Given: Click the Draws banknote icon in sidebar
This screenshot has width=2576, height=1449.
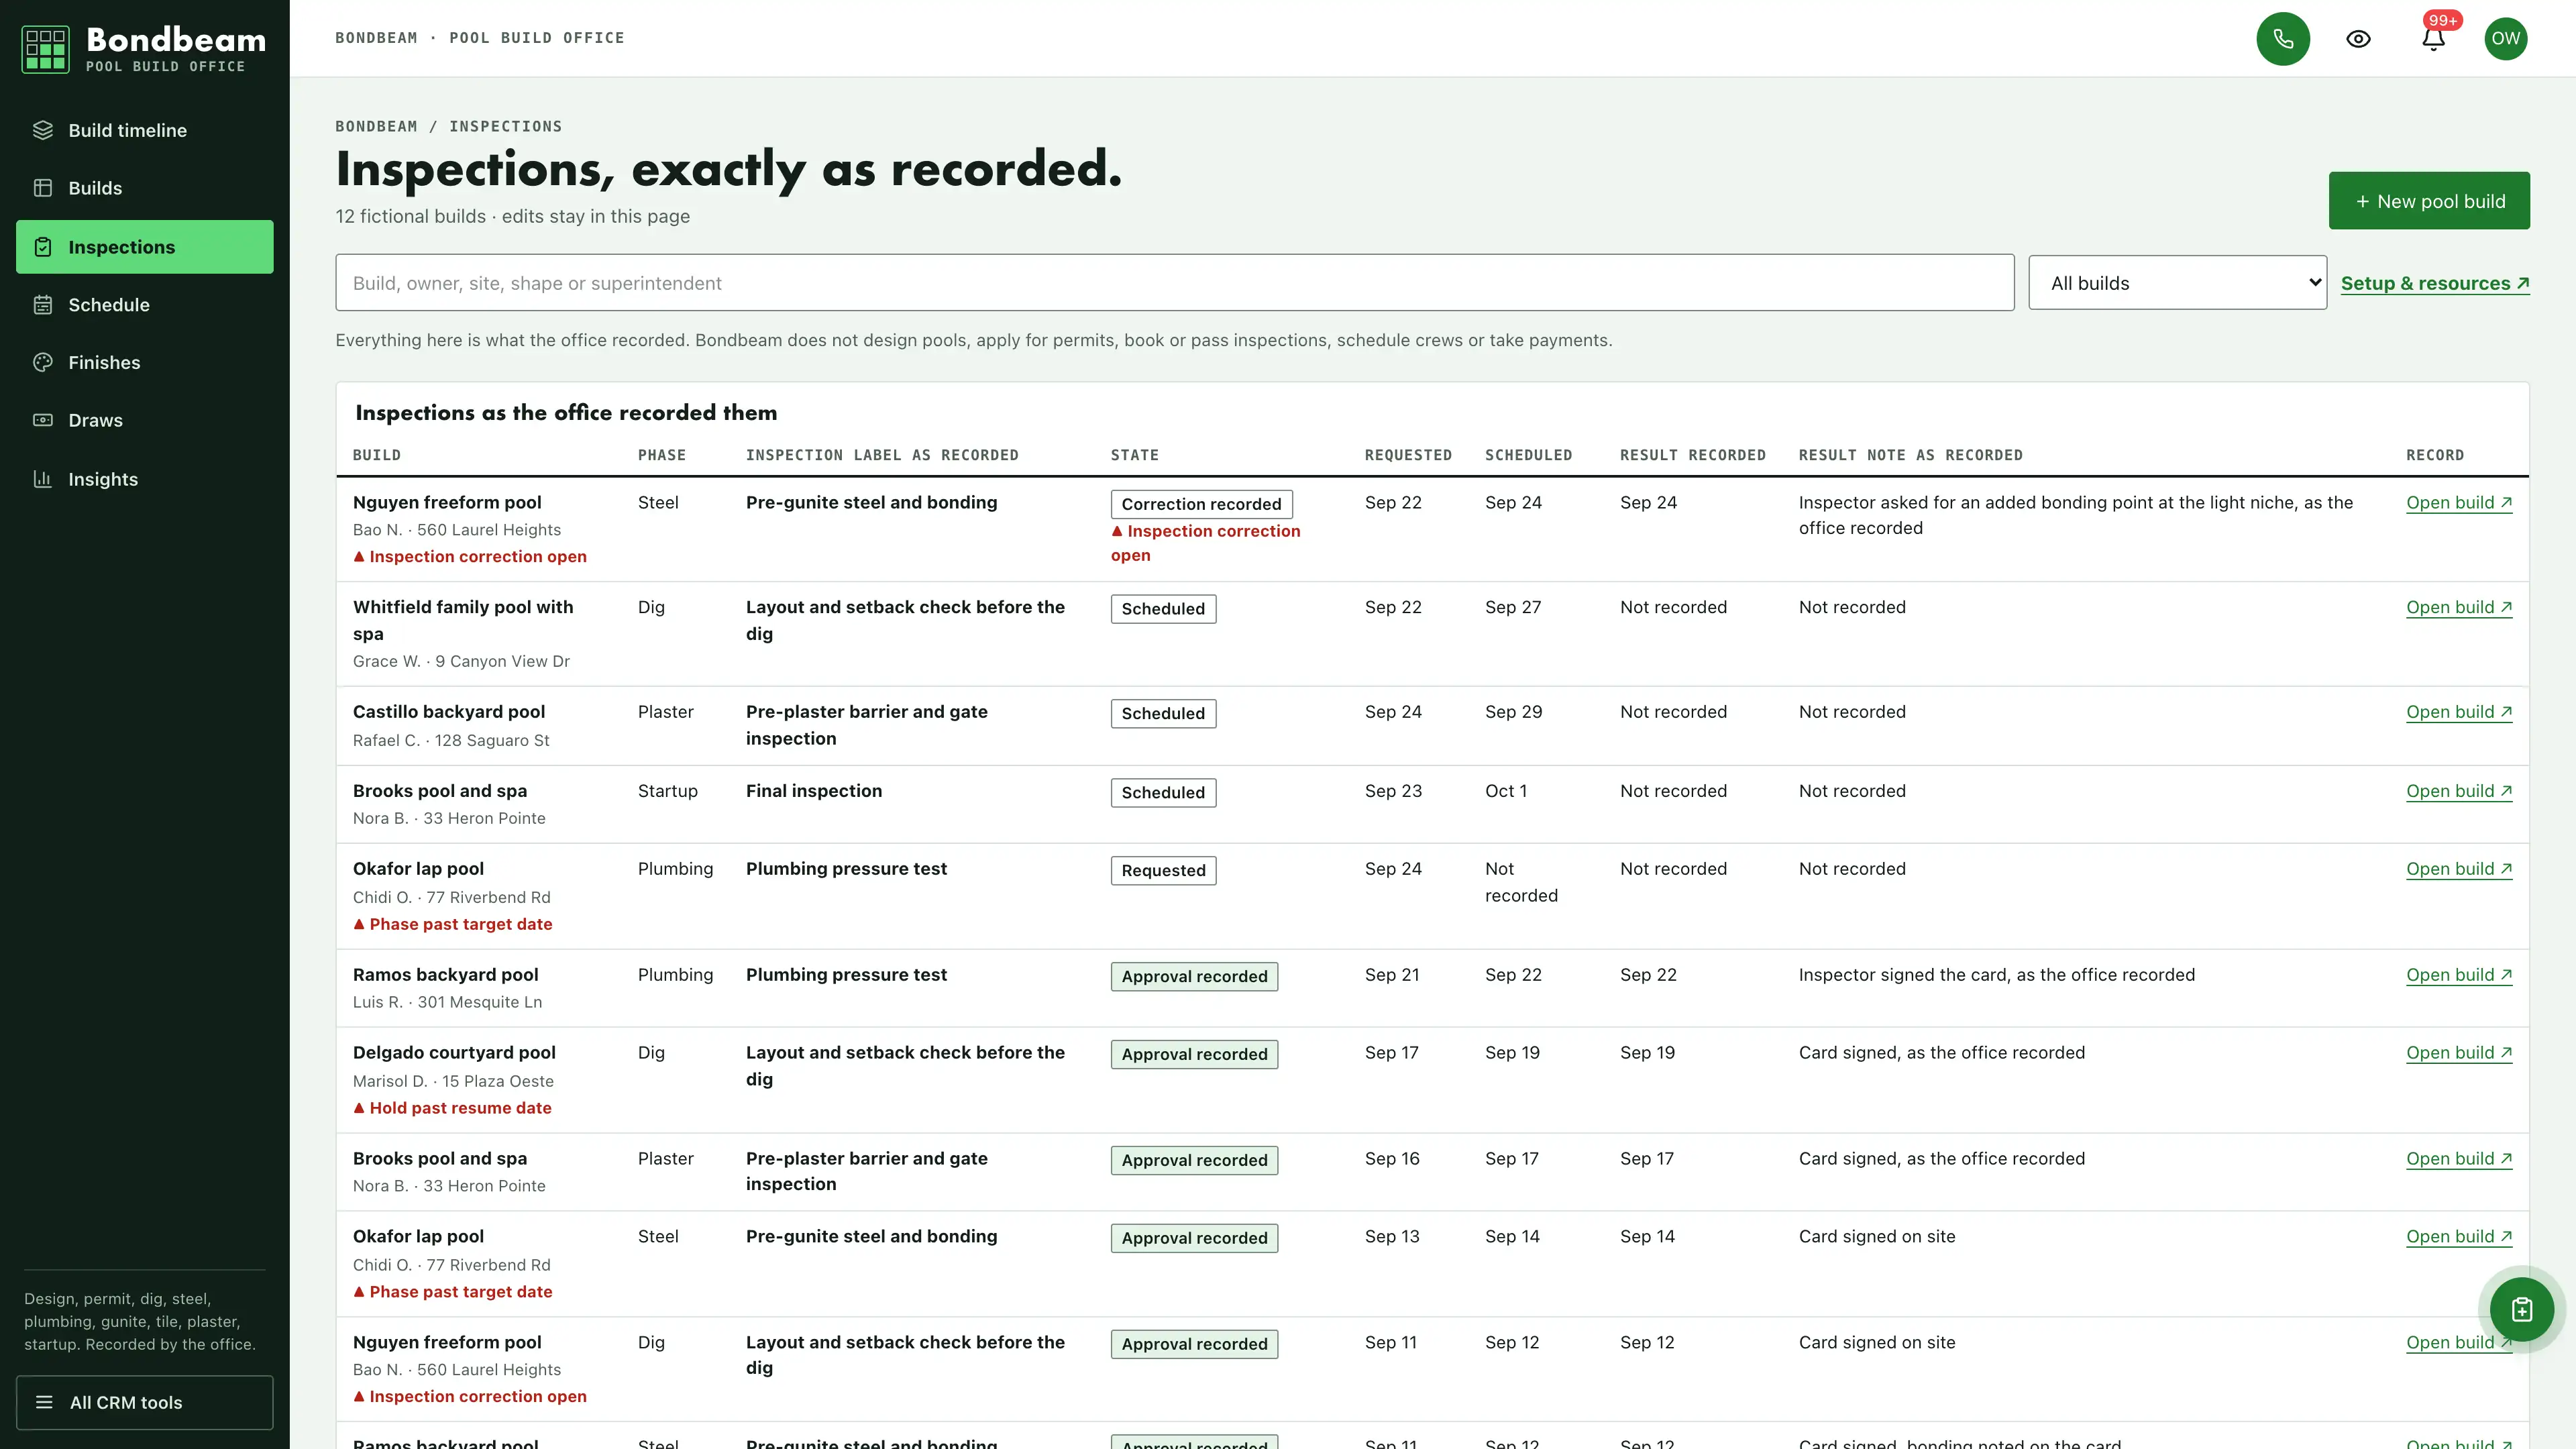Looking at the screenshot, I should 43,420.
